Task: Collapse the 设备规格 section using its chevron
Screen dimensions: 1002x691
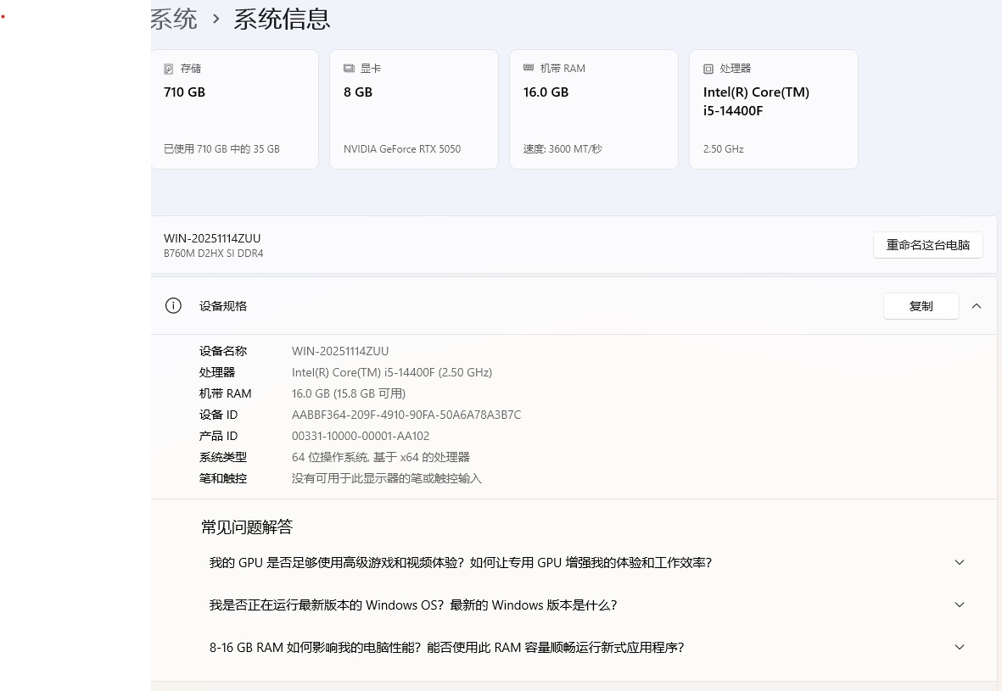Action: 977,306
